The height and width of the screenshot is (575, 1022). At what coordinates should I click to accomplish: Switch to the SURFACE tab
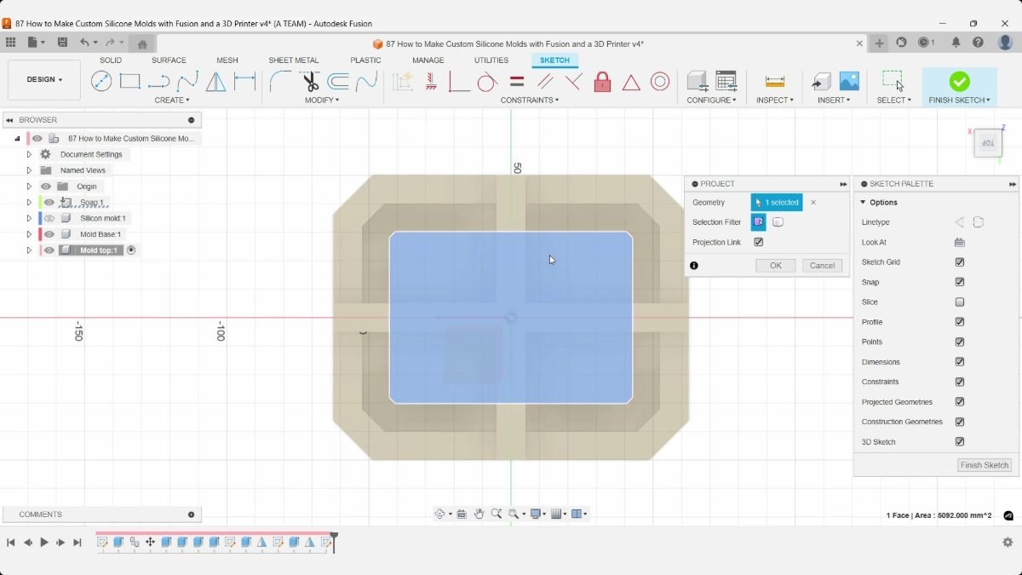[169, 60]
